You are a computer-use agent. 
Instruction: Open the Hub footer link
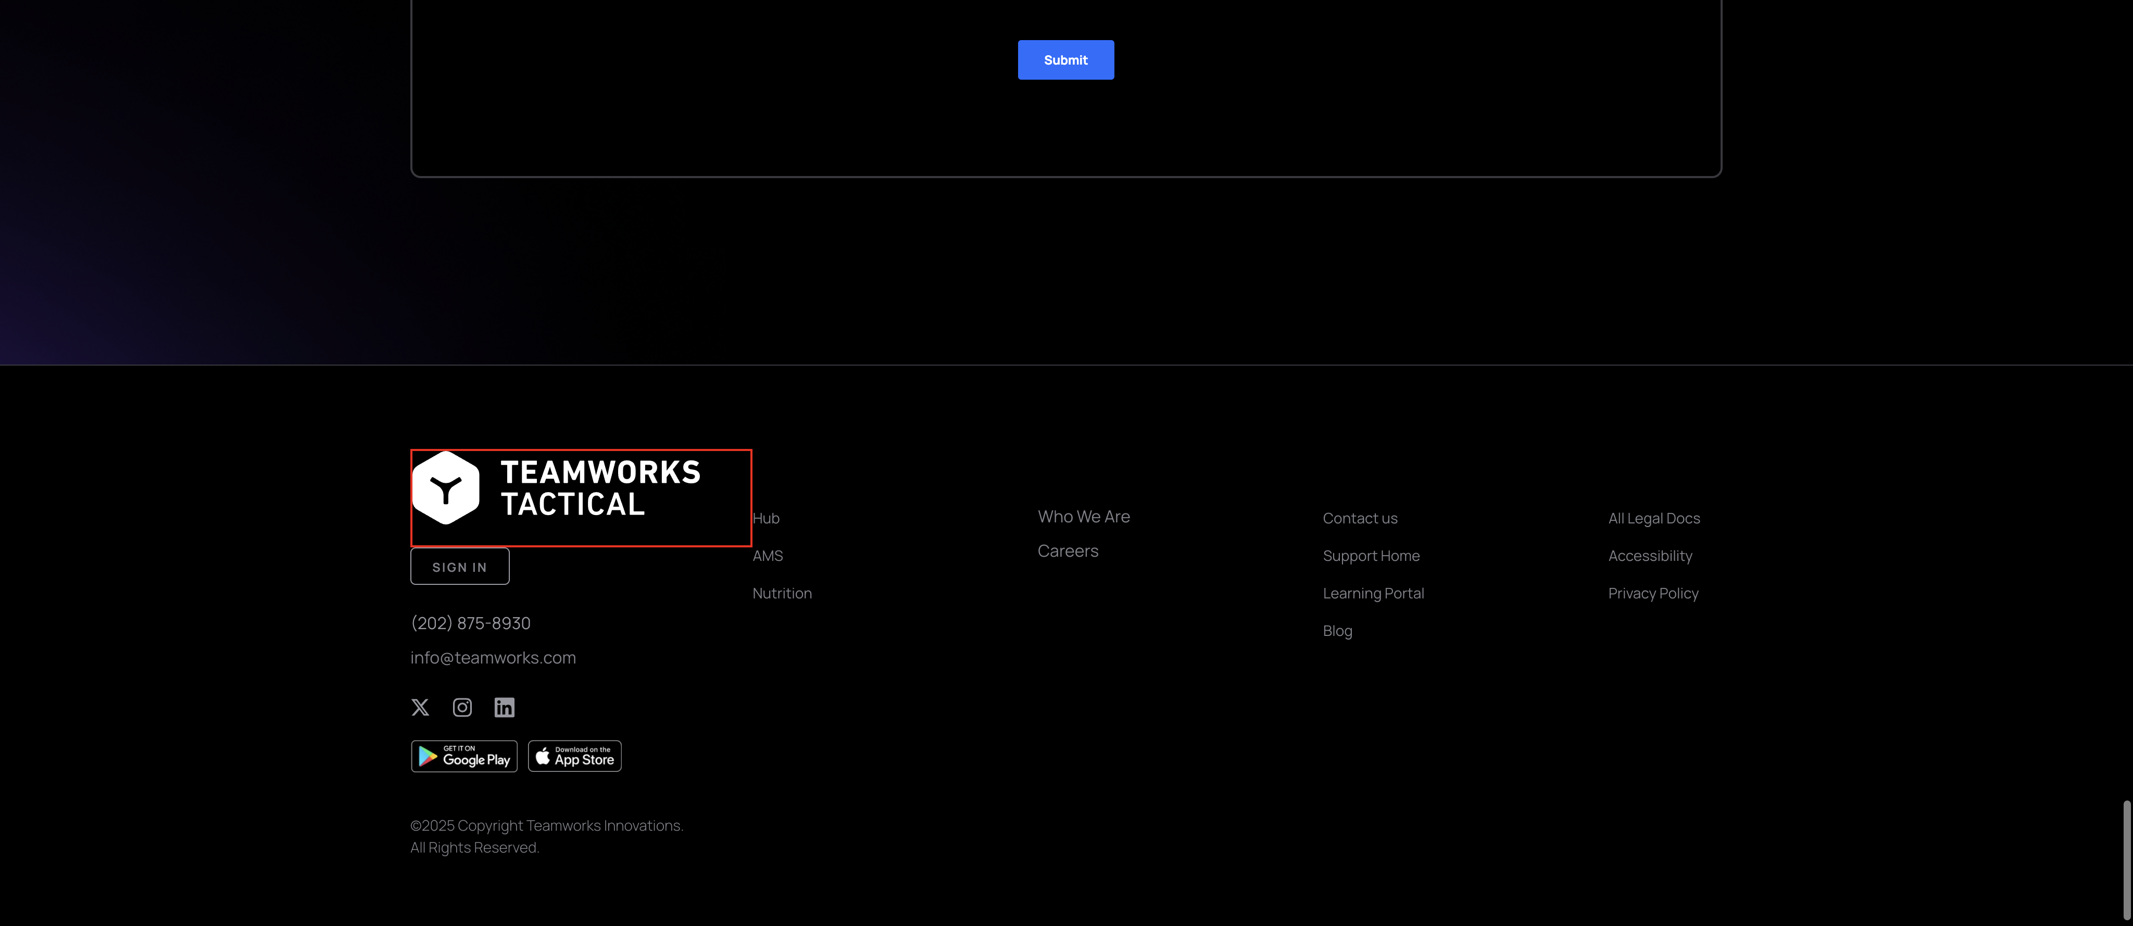(766, 518)
